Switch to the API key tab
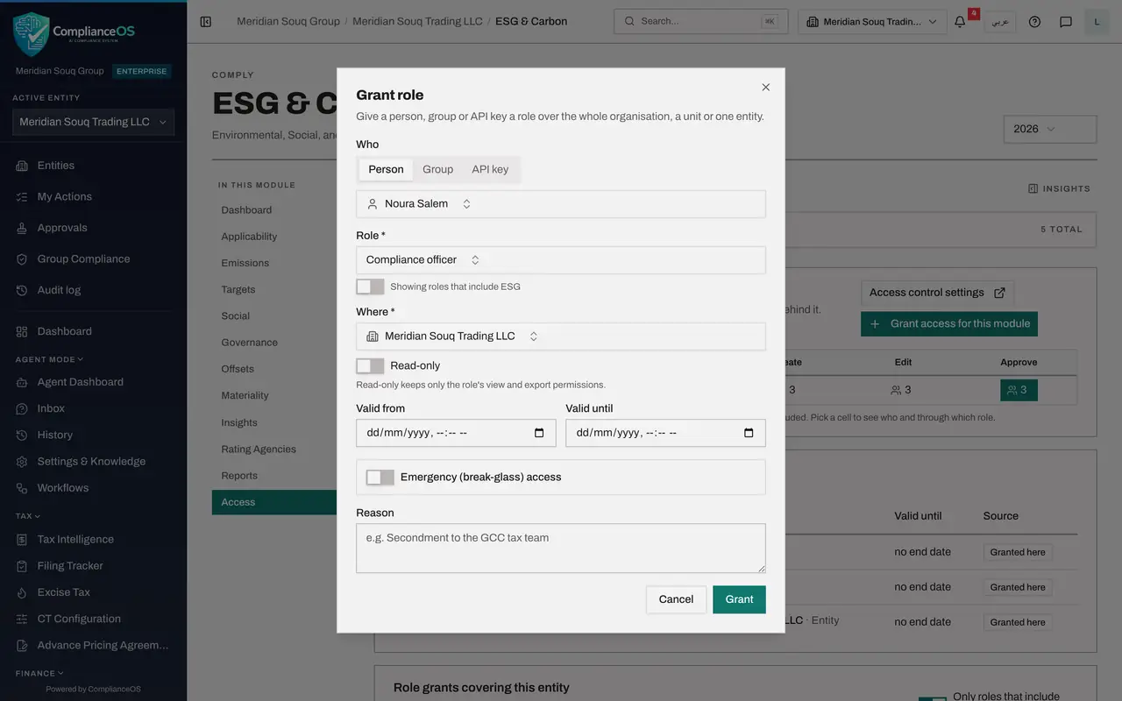This screenshot has height=701, width=1122. [x=490, y=170]
